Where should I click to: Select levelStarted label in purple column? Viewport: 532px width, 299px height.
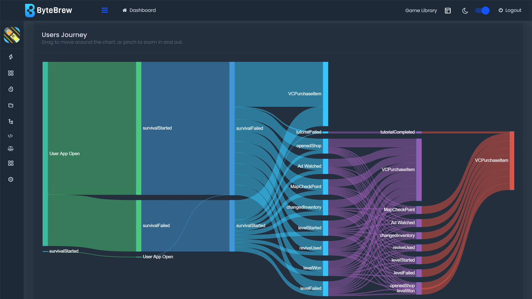[x=403, y=260]
